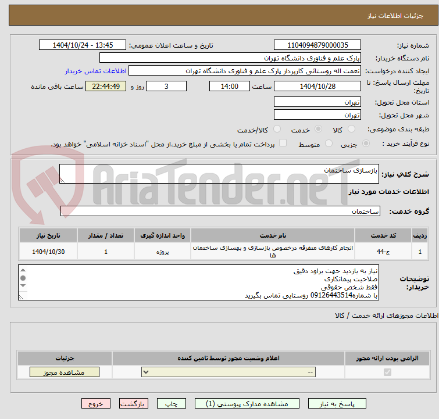This screenshot has width=439, height=419.
Task: Click service name cell انجام کارهای متفرقه
Action: 273,252
